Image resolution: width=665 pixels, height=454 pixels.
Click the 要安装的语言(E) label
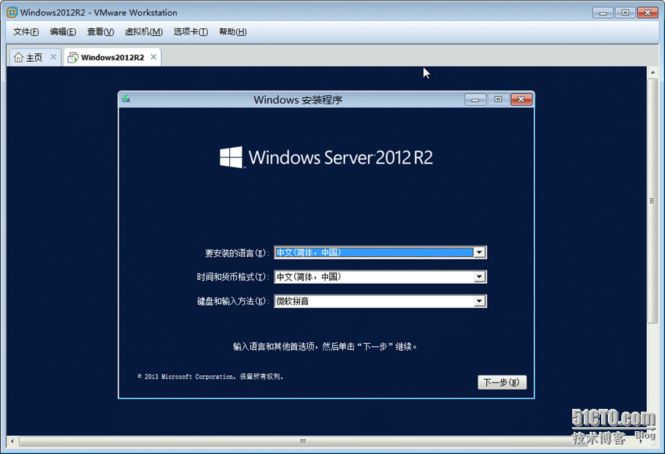(x=237, y=254)
